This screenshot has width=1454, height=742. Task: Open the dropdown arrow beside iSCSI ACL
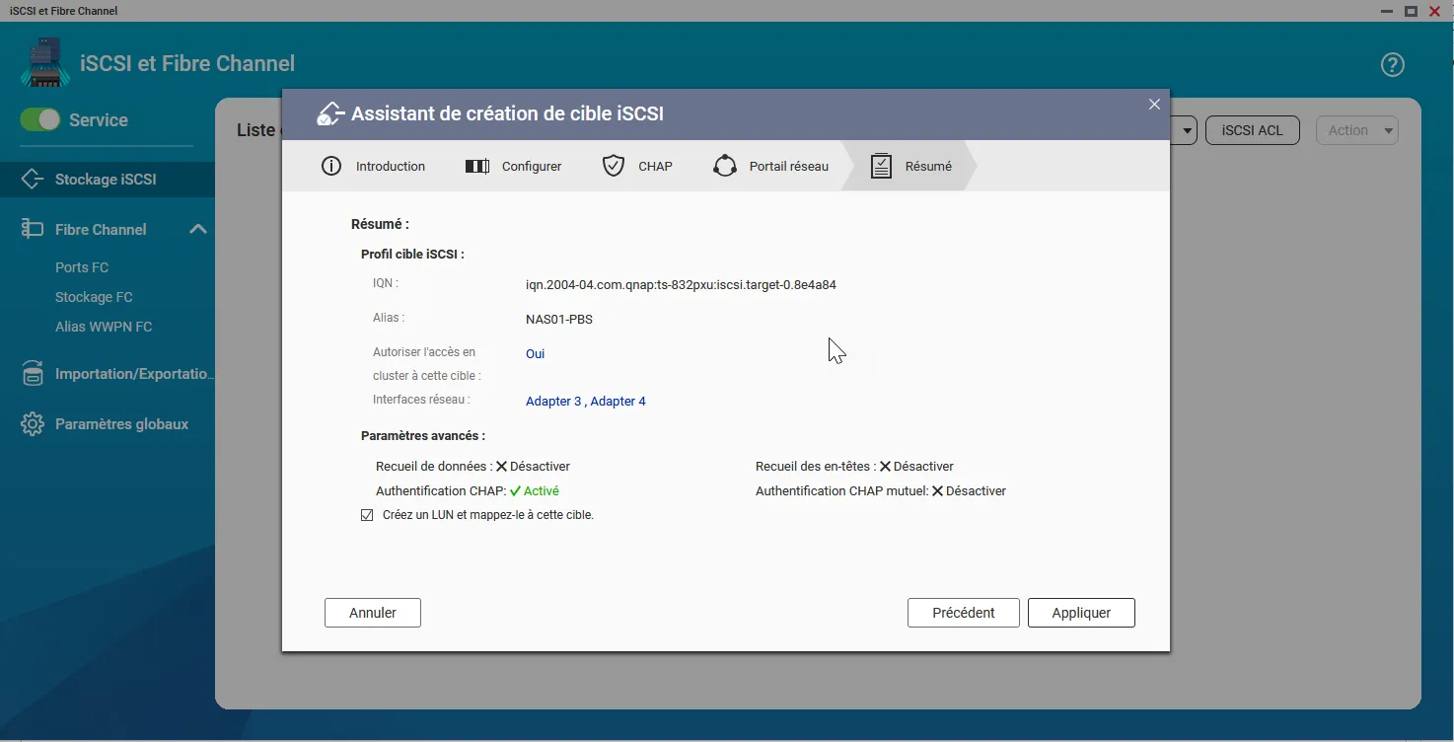pyautogui.click(x=1186, y=130)
